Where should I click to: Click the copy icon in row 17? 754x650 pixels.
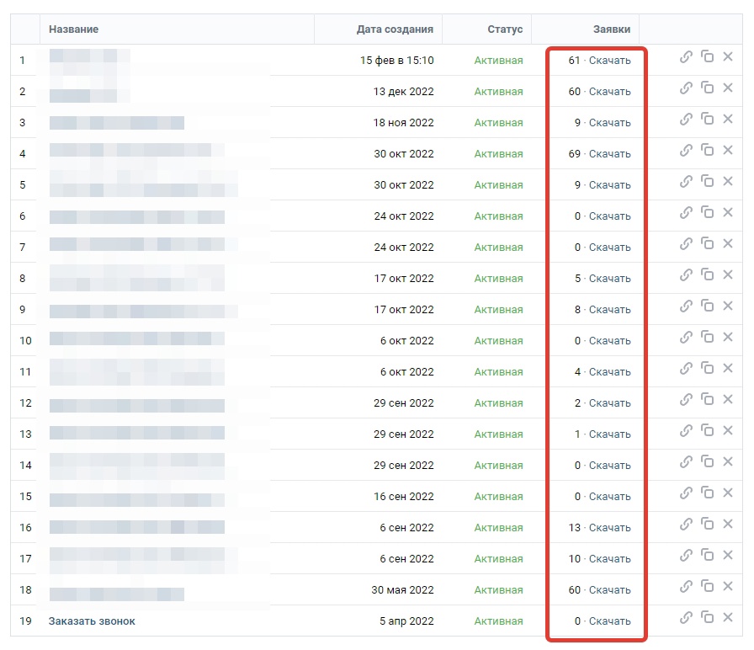pos(707,555)
